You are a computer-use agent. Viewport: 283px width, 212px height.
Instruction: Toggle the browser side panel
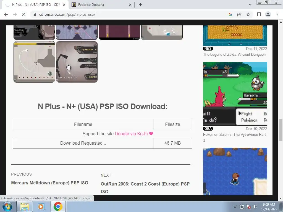click(259, 14)
